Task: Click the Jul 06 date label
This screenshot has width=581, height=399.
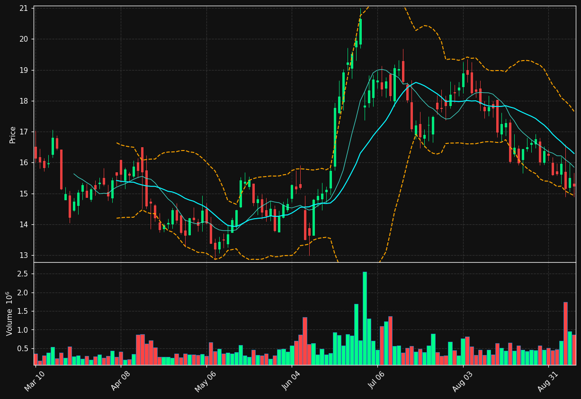Action: [376, 381]
